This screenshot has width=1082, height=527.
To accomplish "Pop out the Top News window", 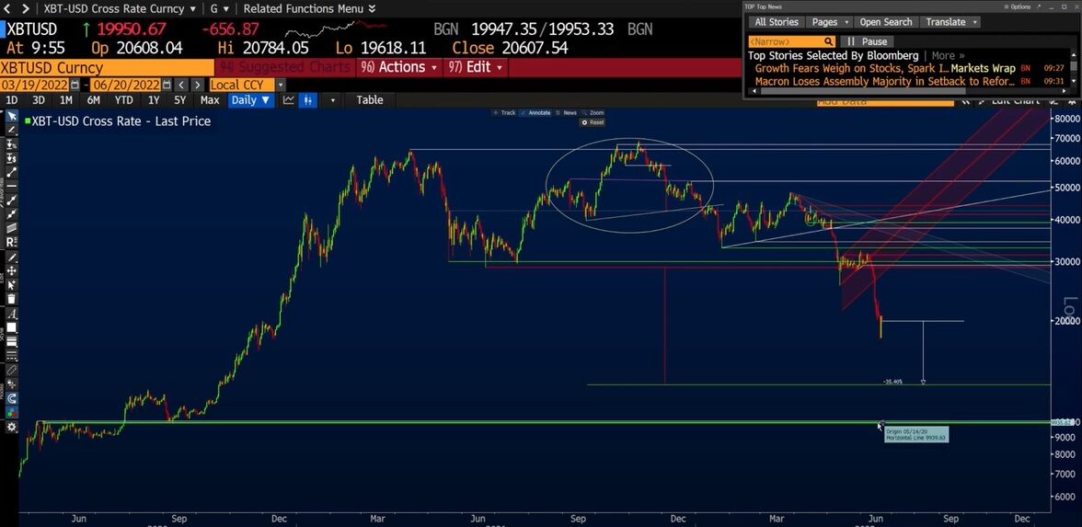I will coord(1039,6).
